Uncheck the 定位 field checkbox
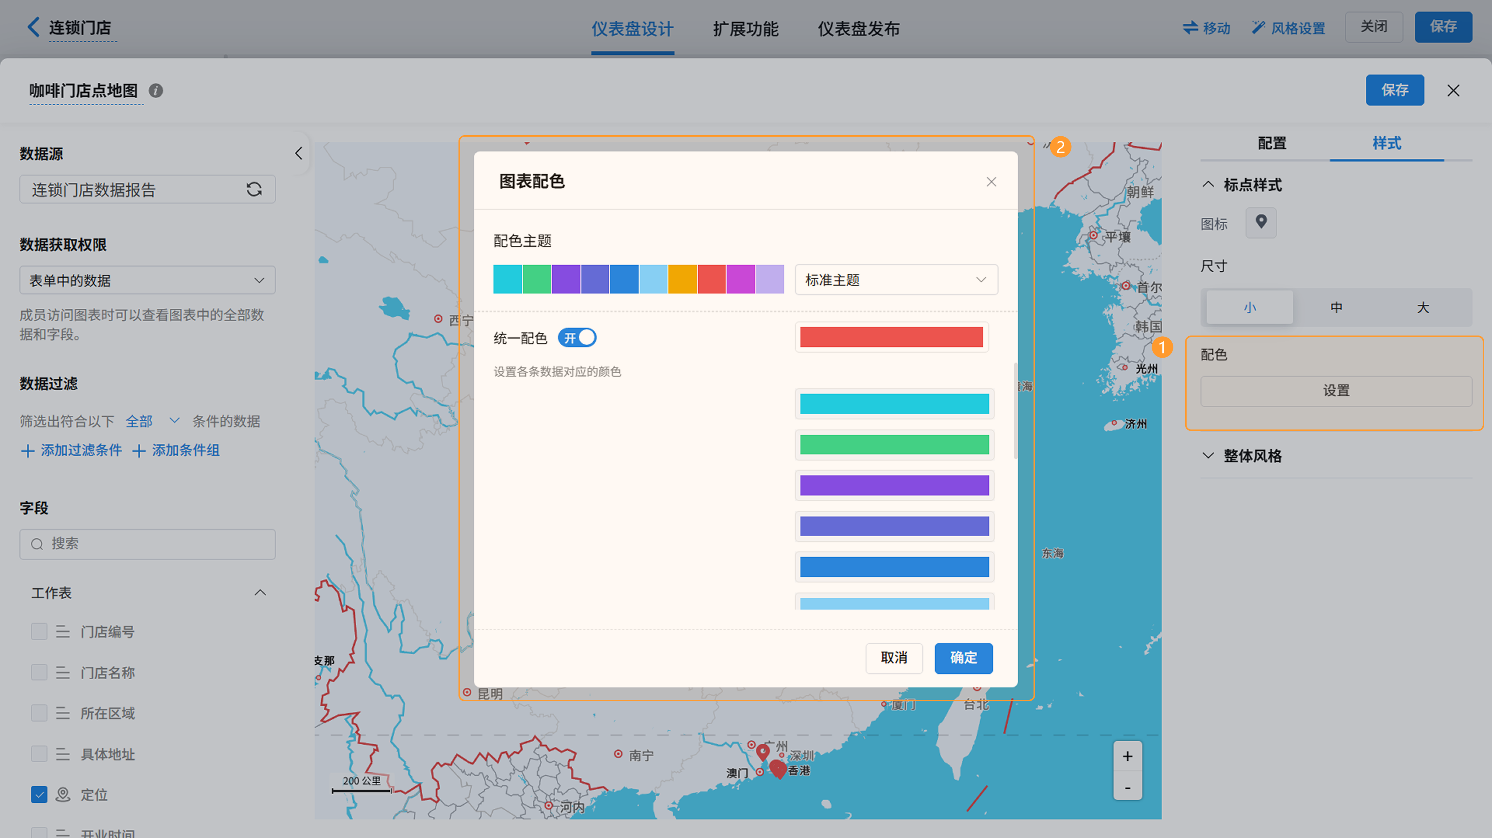This screenshot has height=838, width=1492. point(39,795)
